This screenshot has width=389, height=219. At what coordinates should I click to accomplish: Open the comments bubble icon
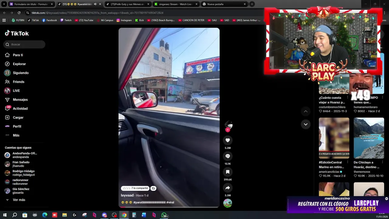click(228, 156)
